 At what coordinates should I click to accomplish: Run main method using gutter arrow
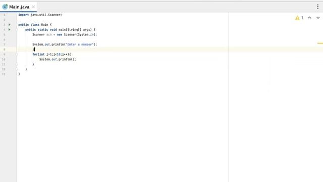pos(9,29)
